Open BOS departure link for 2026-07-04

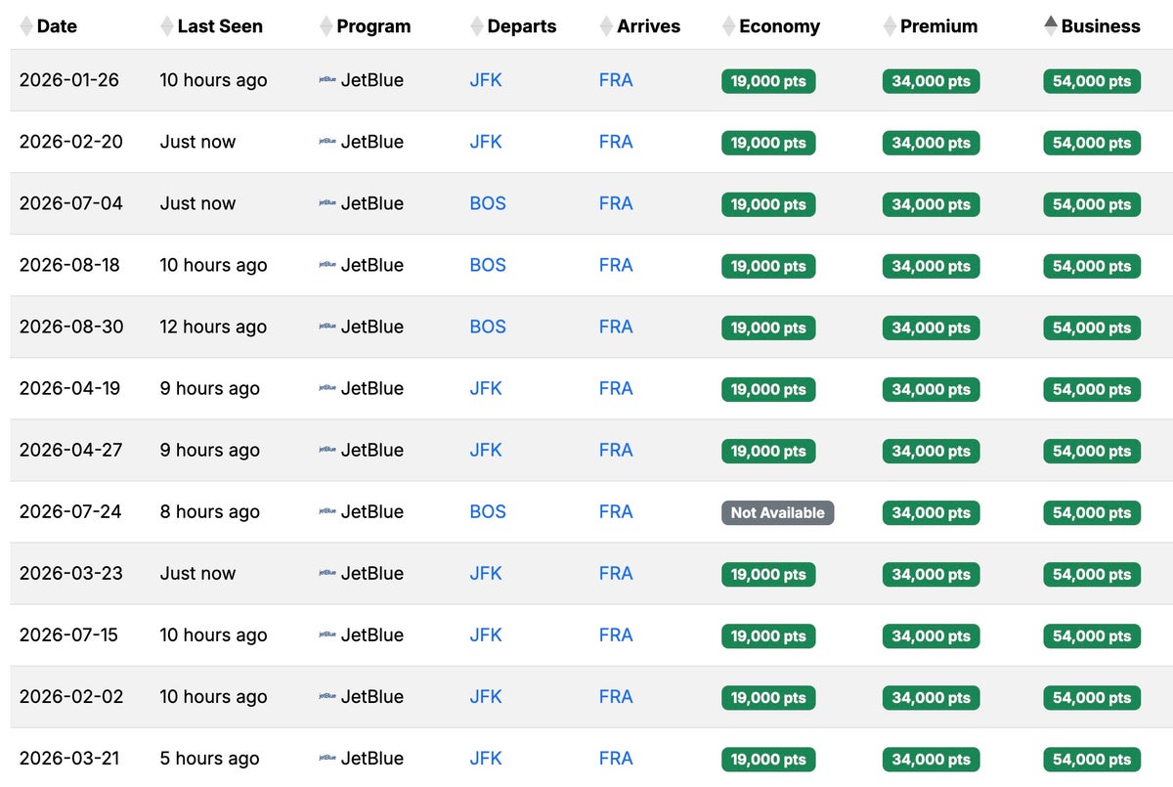point(488,203)
